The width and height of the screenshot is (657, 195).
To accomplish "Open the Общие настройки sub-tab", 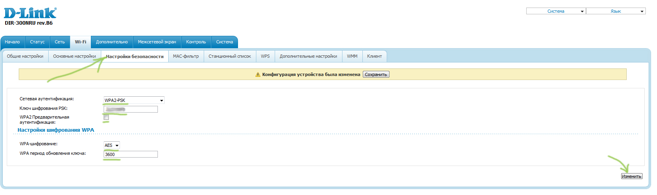I will pyautogui.click(x=25, y=56).
